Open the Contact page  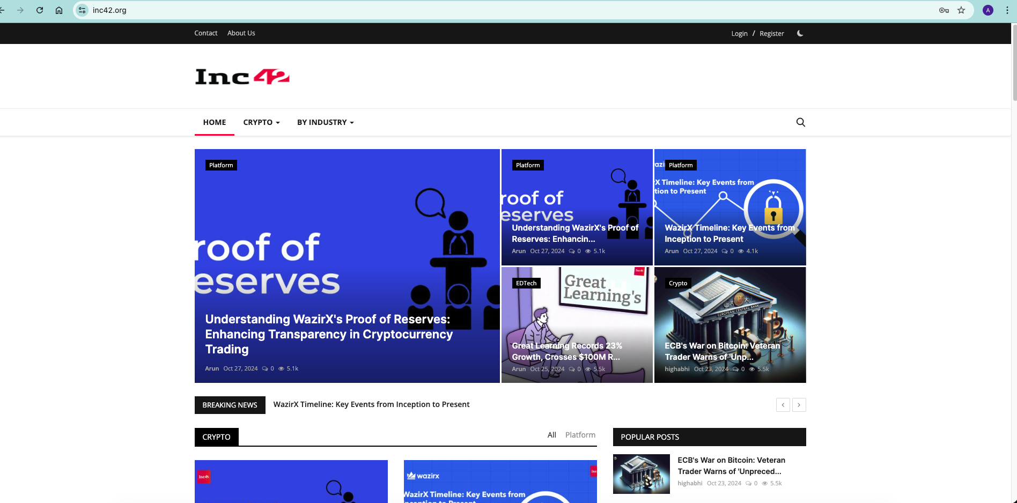206,33
